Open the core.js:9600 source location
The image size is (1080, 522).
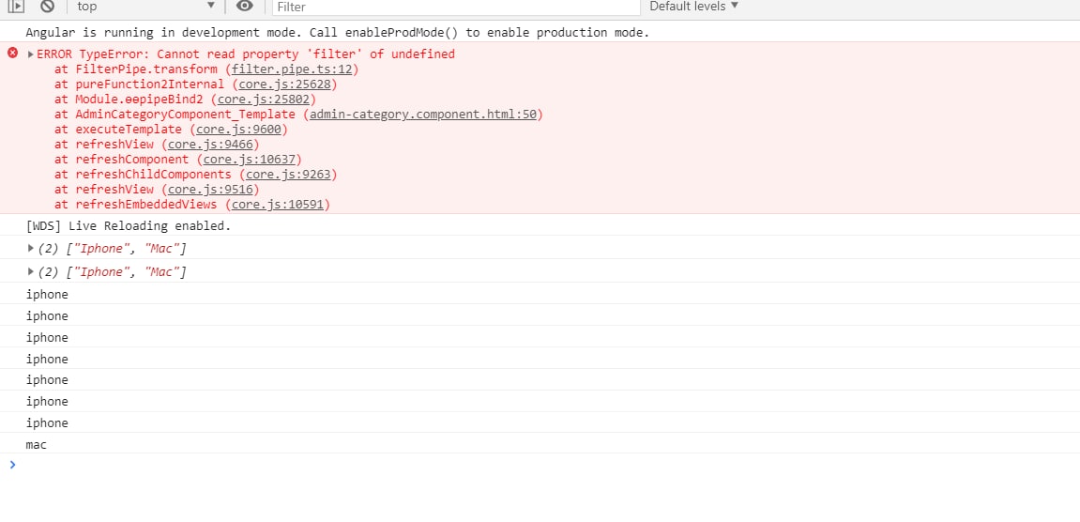point(238,130)
